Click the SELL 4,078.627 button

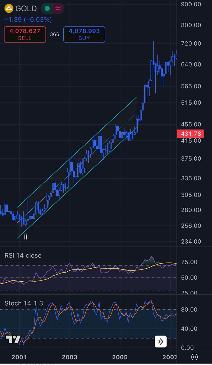pyautogui.click(x=25, y=34)
